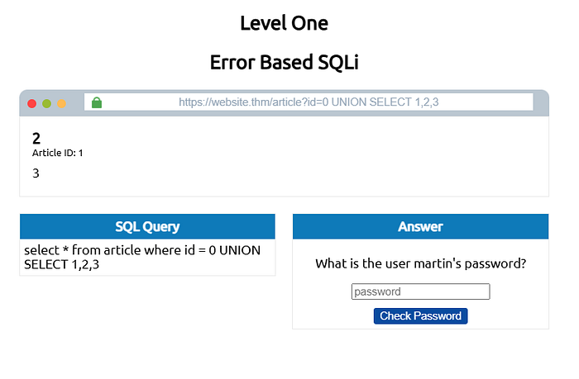The image size is (579, 379).
Task: Click the green window dot
Action: (46, 103)
